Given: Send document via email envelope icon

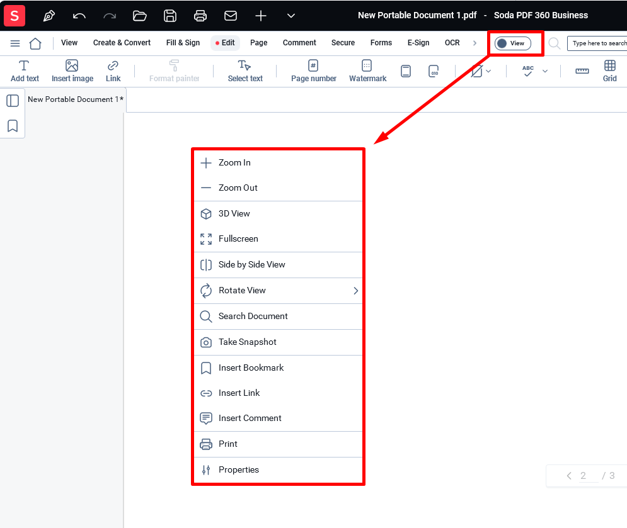Looking at the screenshot, I should point(231,16).
